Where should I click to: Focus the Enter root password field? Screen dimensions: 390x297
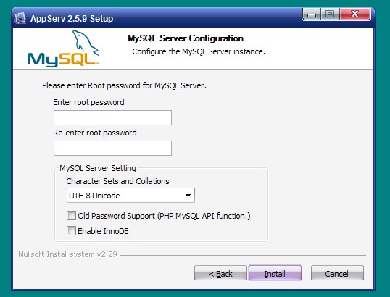pyautogui.click(x=112, y=117)
